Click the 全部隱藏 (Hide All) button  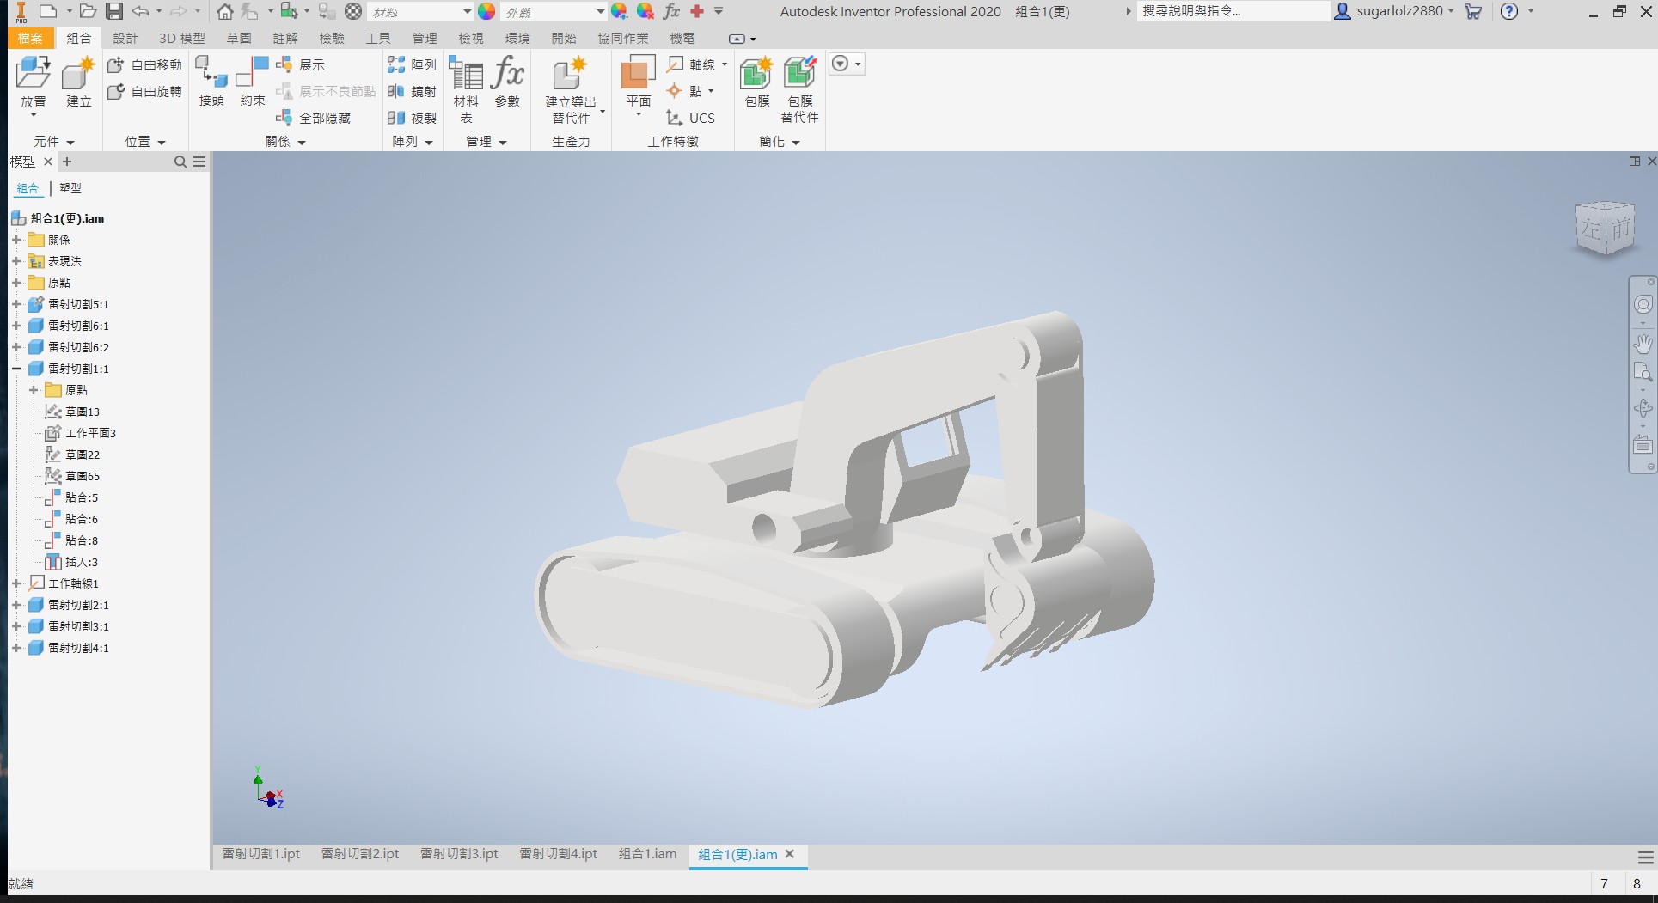314,118
